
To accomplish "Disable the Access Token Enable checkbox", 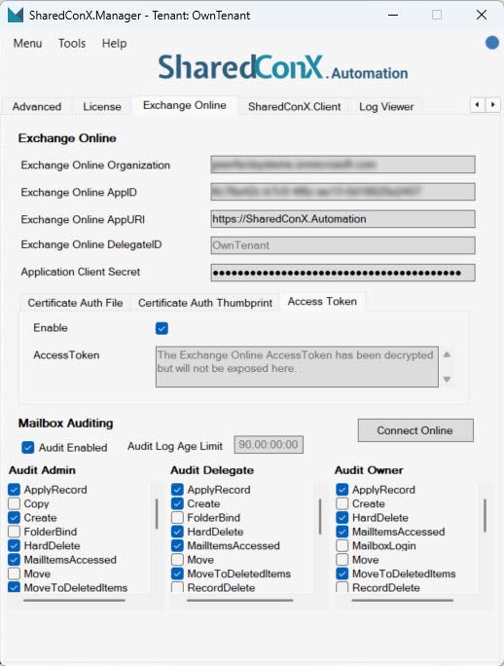I will (162, 328).
